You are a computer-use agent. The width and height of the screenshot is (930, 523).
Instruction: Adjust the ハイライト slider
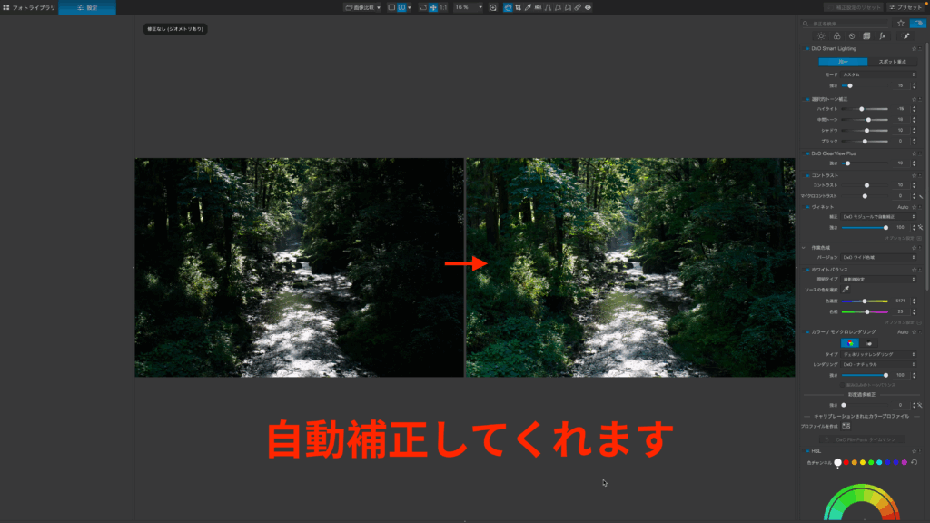865,109
